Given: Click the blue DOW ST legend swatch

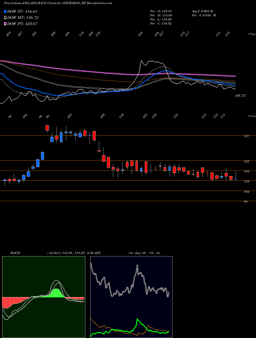Looking at the screenshot, I should pos(5,12).
